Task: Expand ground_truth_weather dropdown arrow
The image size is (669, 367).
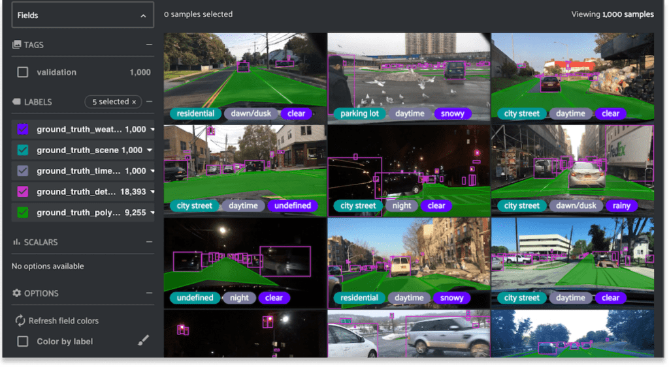Action: click(x=152, y=129)
